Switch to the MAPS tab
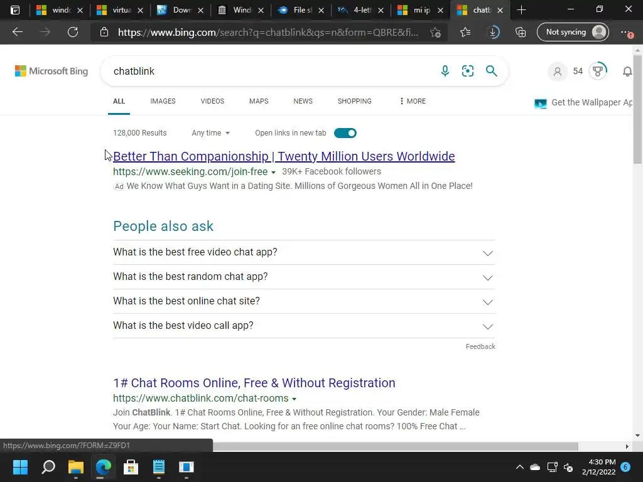This screenshot has width=643, height=482. coord(259,101)
